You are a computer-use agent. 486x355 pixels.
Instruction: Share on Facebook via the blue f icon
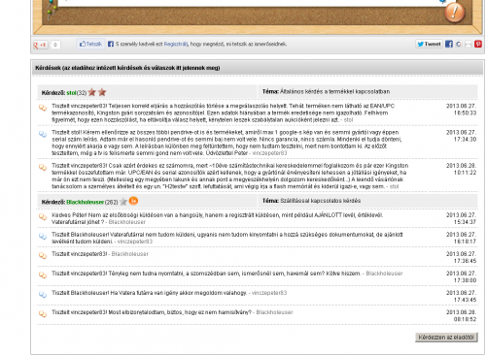coord(449,44)
